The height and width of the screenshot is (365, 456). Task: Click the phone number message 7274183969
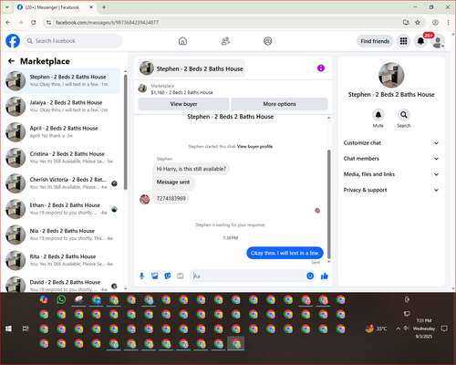pyautogui.click(x=171, y=199)
